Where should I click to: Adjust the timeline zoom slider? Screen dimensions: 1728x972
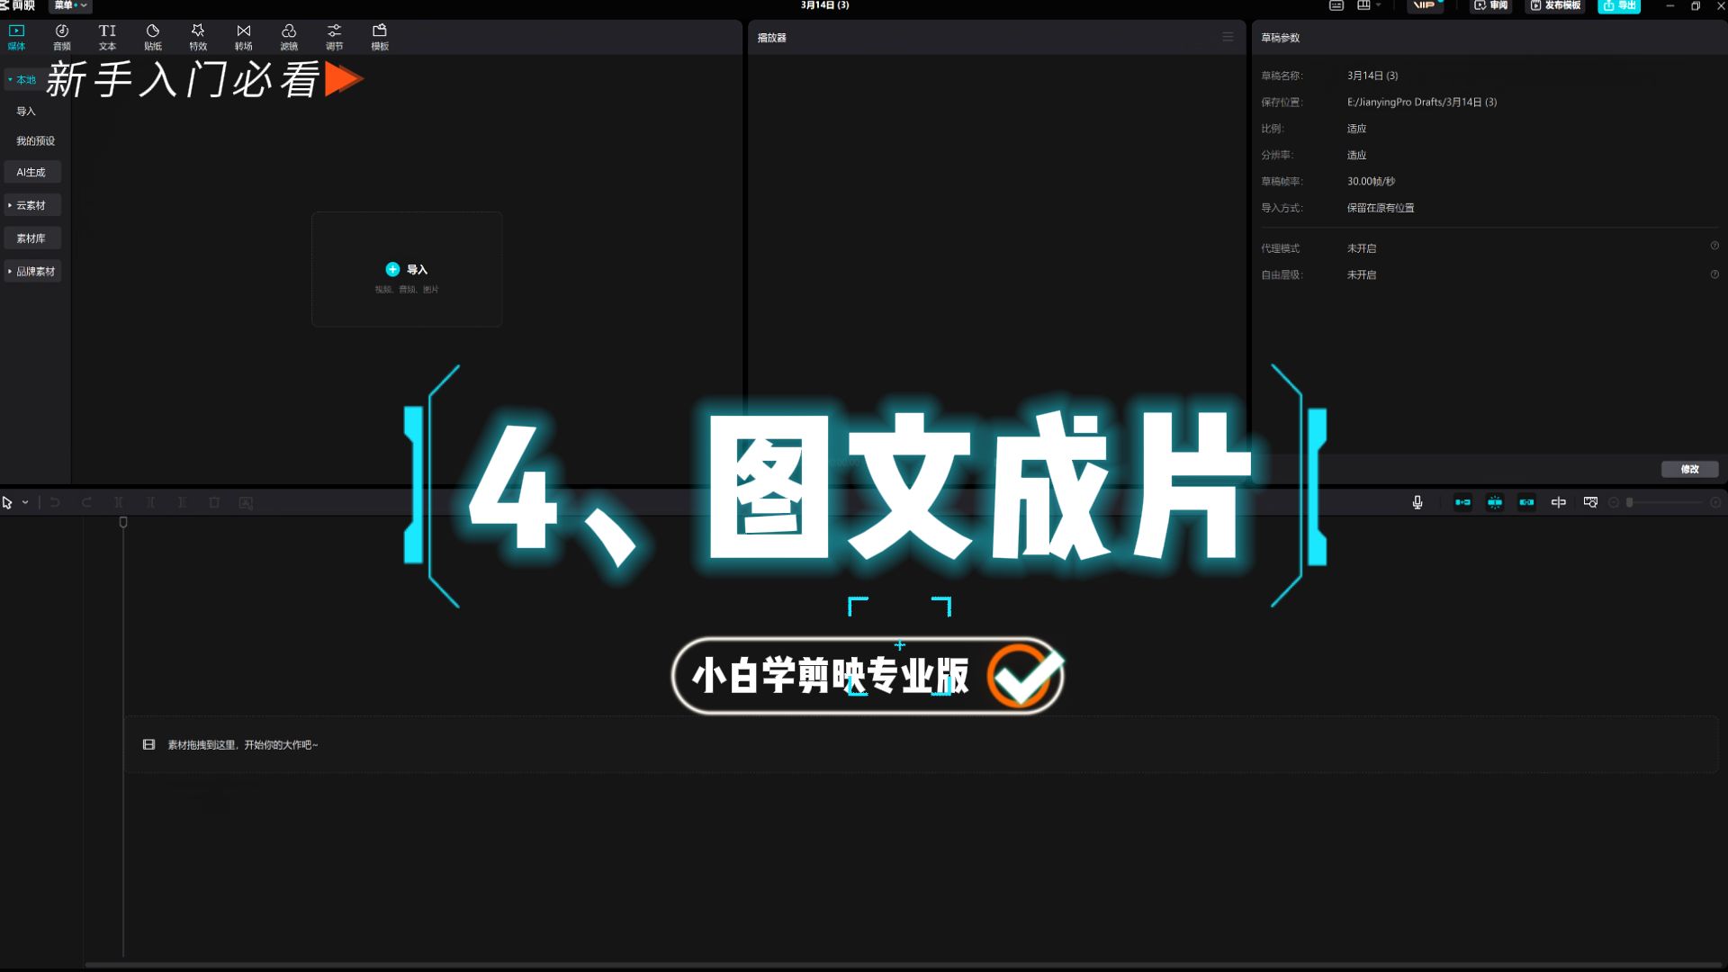pyautogui.click(x=1665, y=502)
